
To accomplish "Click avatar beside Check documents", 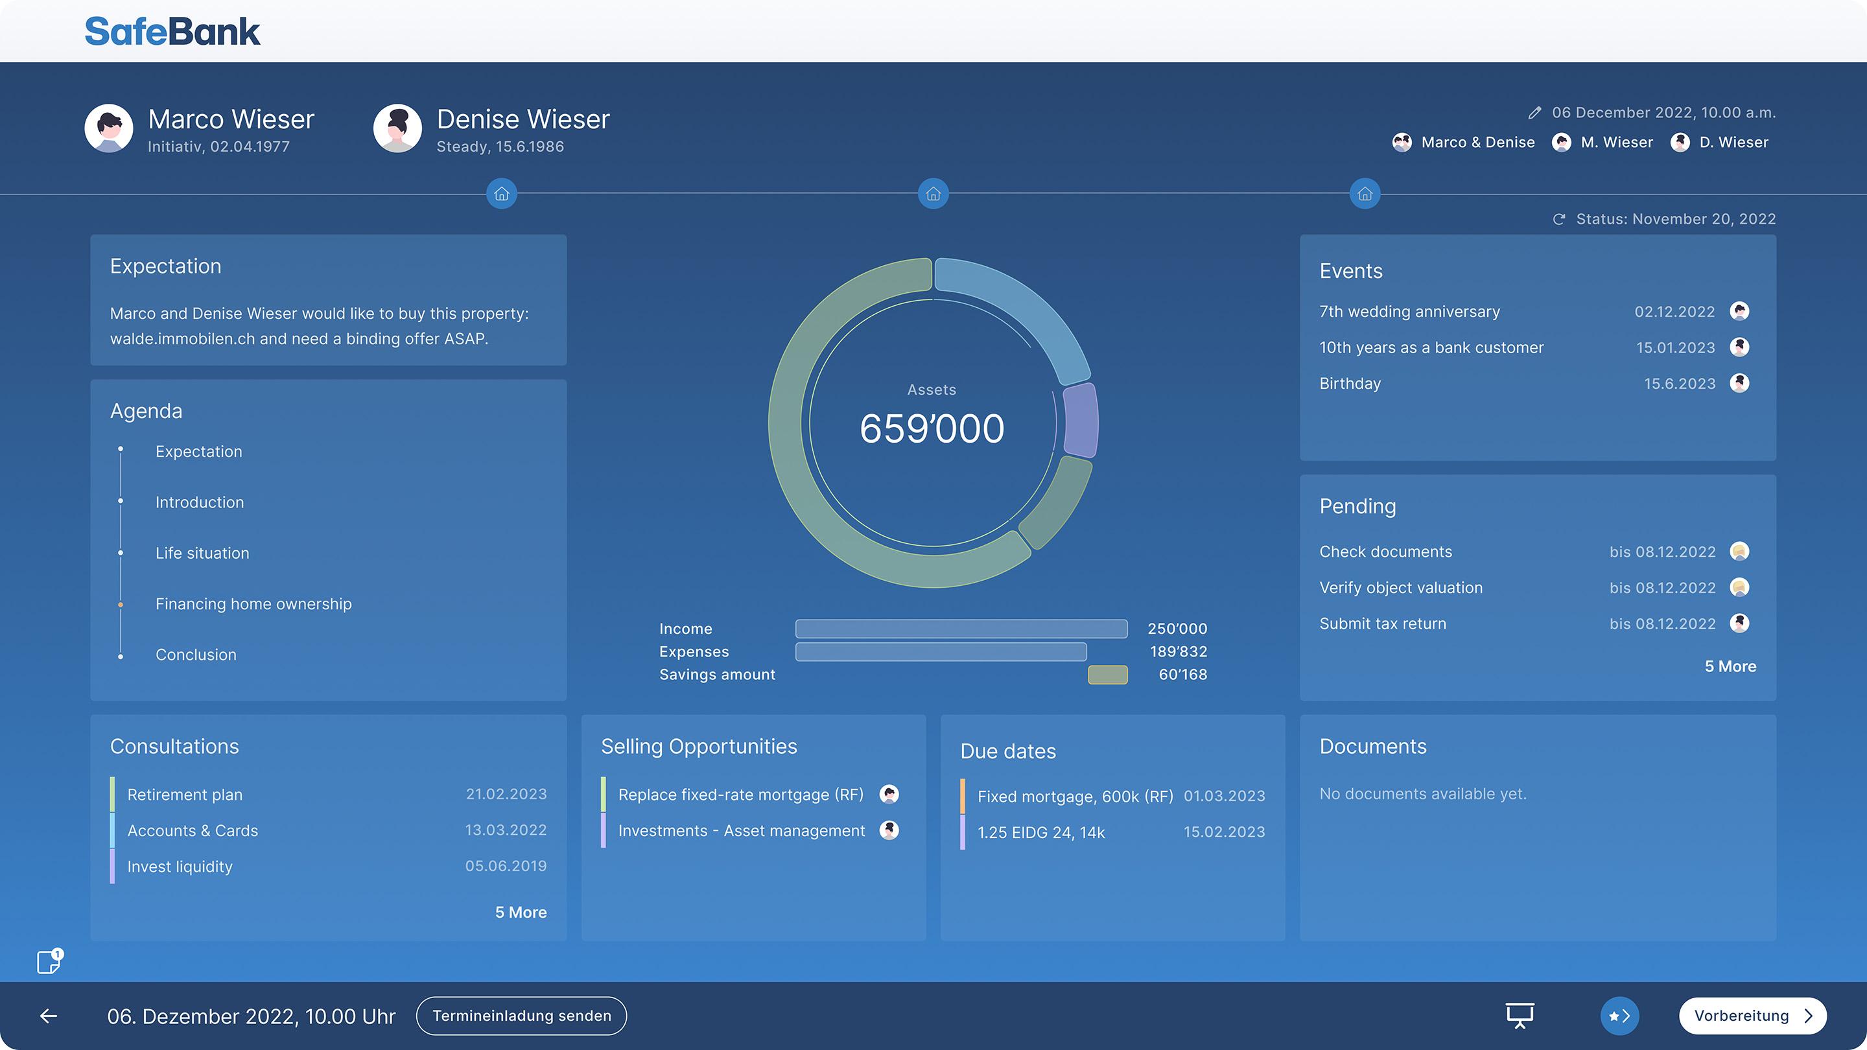I will click(x=1739, y=552).
